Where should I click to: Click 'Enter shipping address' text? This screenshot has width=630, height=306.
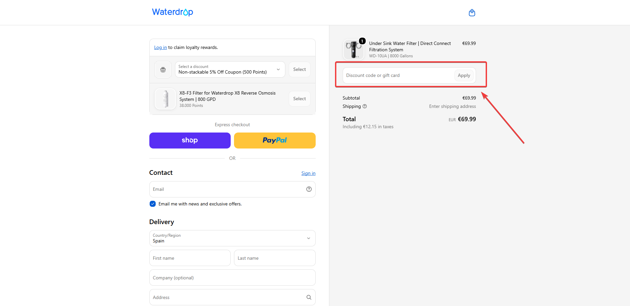point(452,107)
